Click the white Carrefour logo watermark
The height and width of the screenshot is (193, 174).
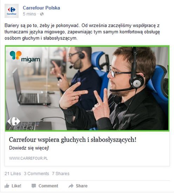[14, 121]
